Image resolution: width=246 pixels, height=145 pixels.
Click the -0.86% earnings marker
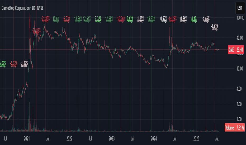(x=183, y=19)
